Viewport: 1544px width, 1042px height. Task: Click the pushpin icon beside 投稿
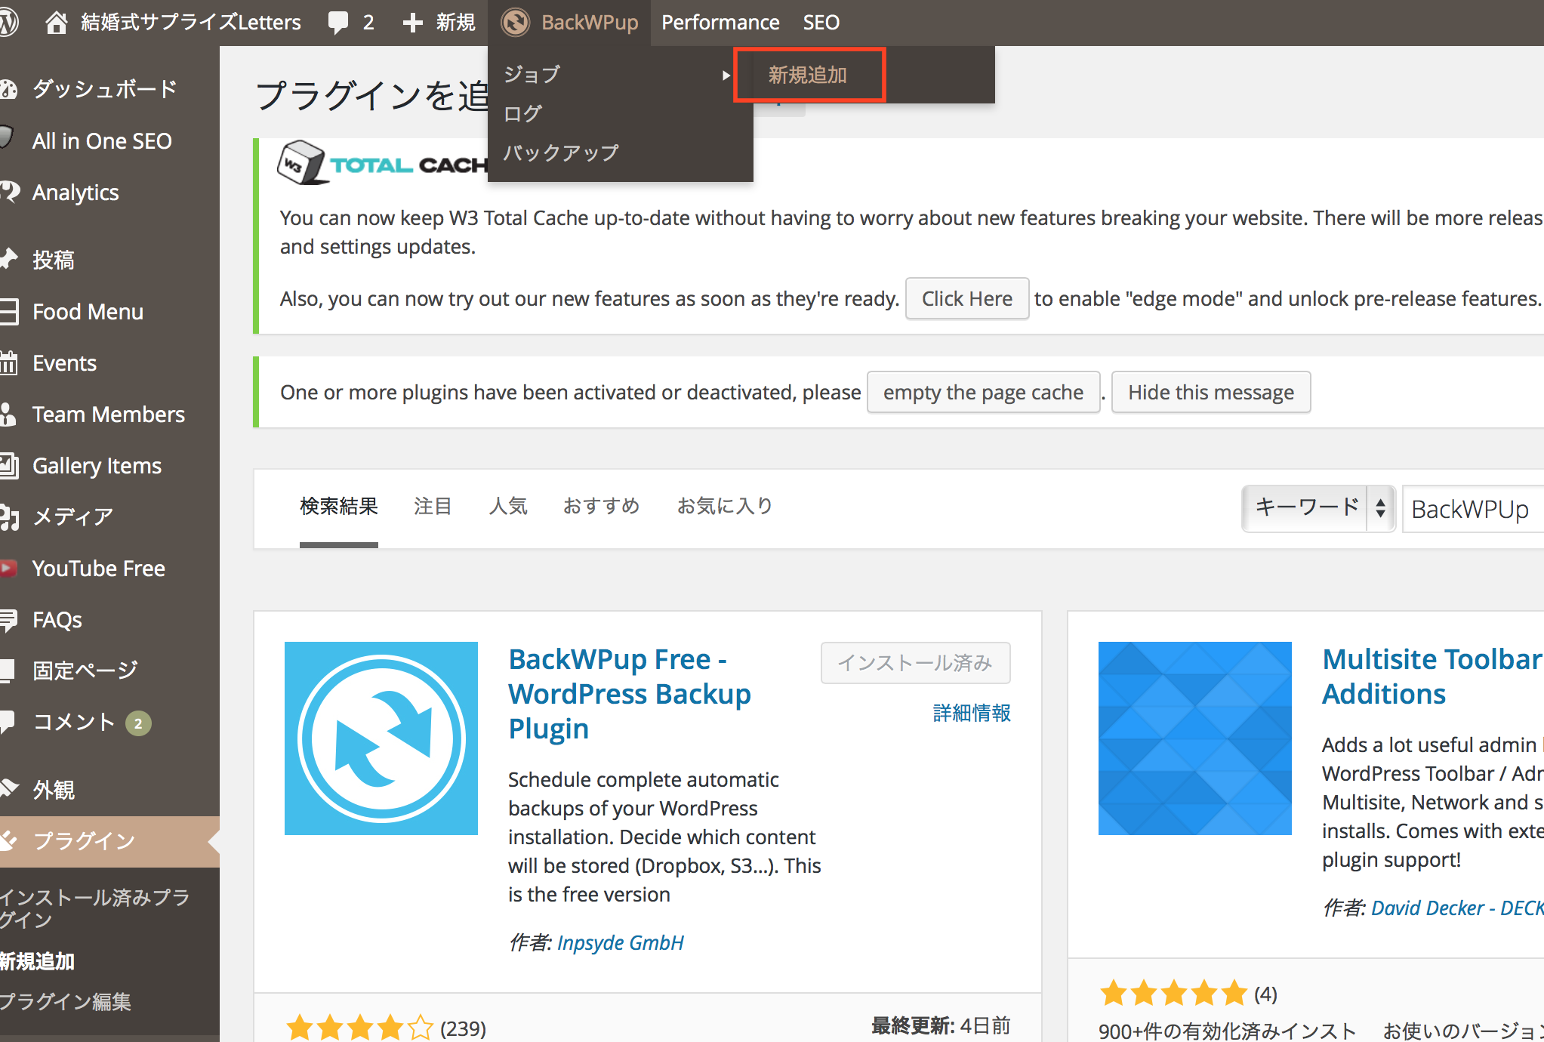9,260
